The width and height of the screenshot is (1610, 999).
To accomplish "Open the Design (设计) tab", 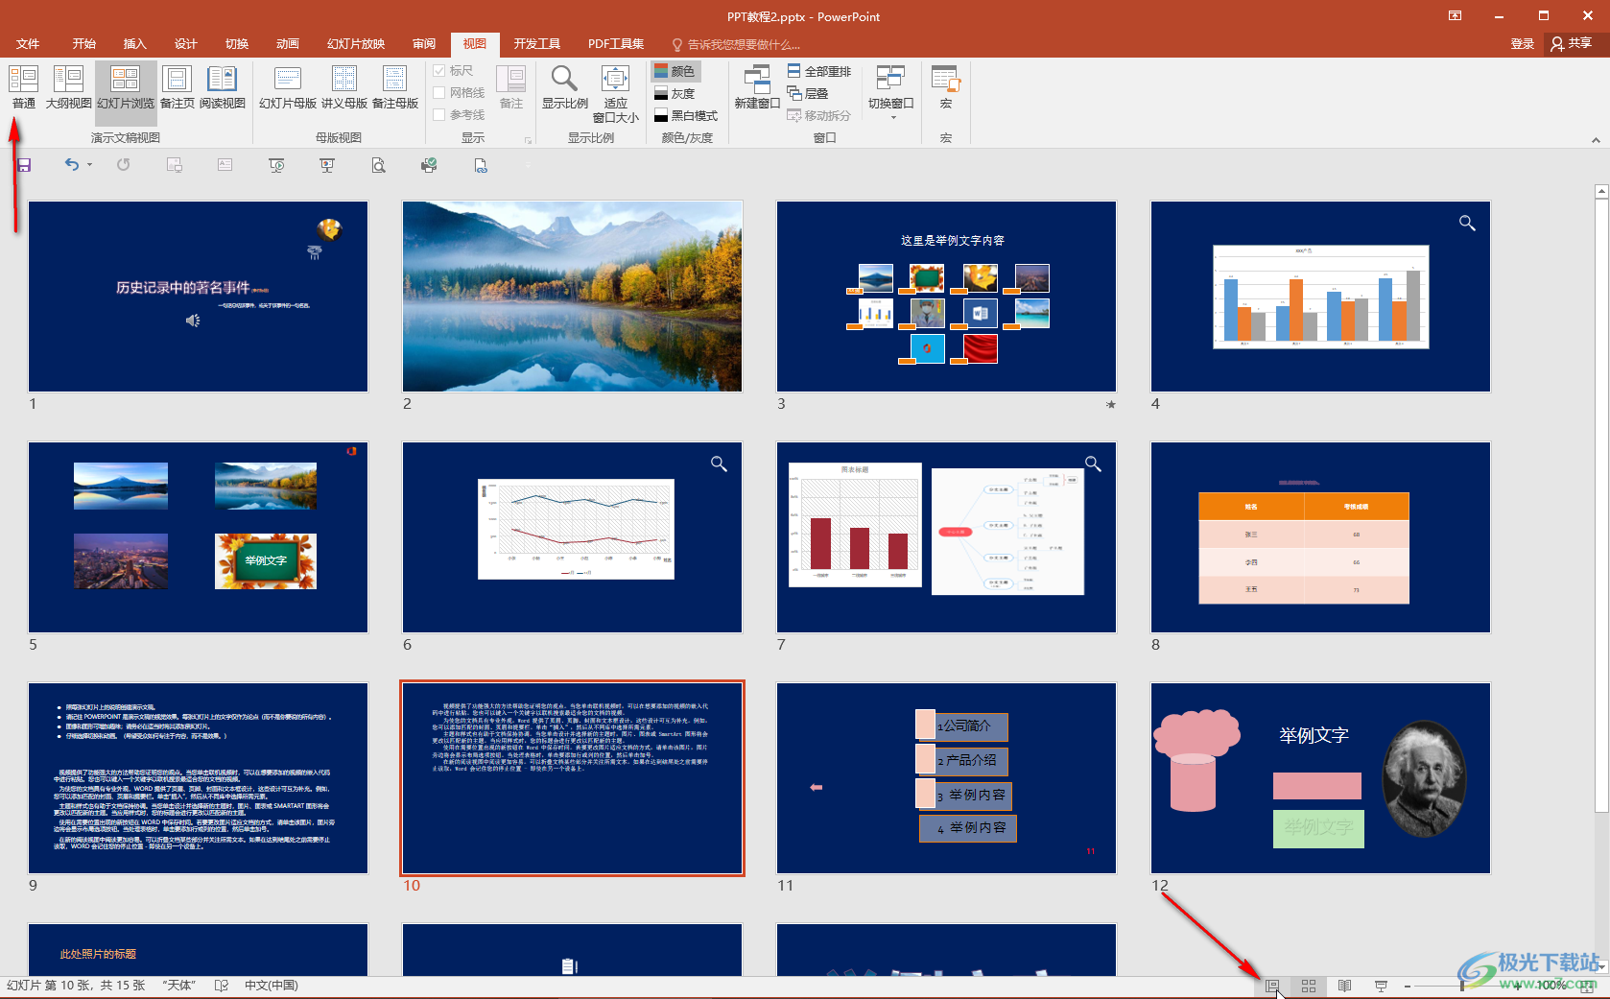I will [x=186, y=44].
